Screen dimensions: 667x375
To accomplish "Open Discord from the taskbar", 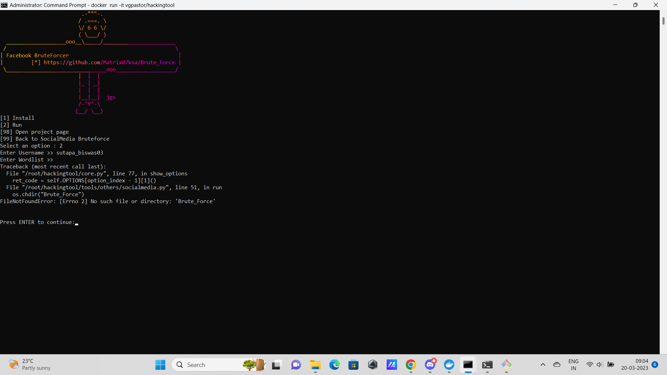I will click(x=430, y=365).
